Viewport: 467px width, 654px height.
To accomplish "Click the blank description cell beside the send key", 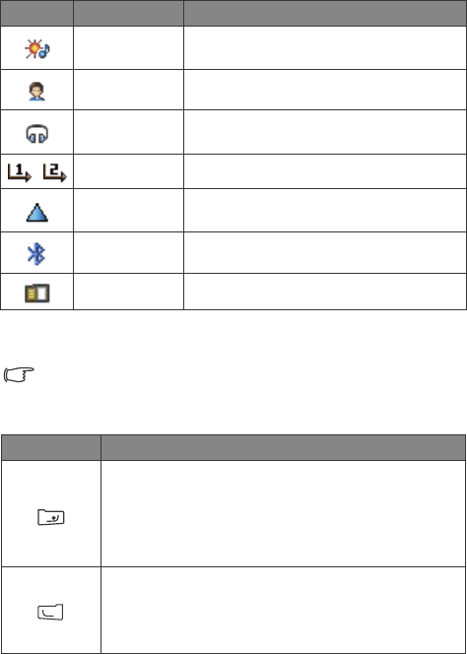I will point(284,513).
